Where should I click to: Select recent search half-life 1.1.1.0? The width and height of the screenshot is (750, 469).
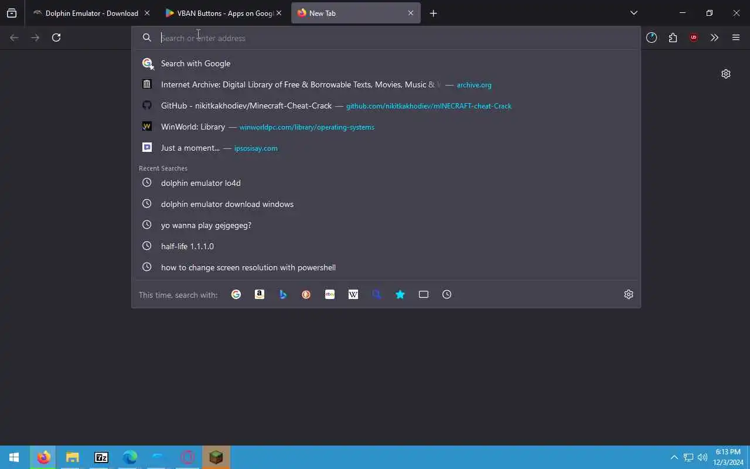[387, 246]
